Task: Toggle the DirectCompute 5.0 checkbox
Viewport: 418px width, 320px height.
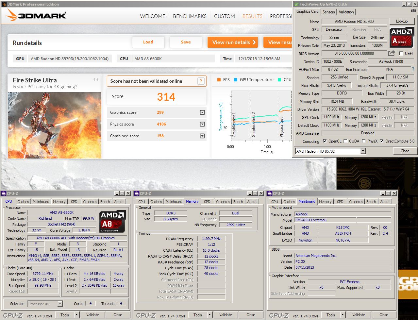Action: 381,141
